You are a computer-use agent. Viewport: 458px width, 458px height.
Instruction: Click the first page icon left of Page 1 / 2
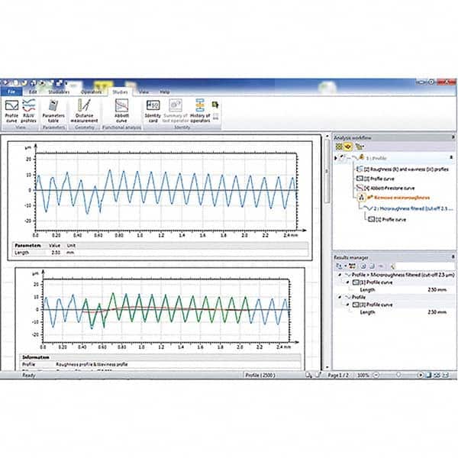point(308,375)
